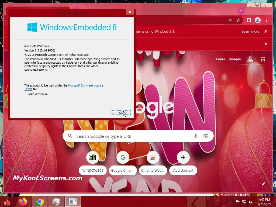Dismiss the second Chrome infobar
Viewport: 276px width, 207px height.
265,44
